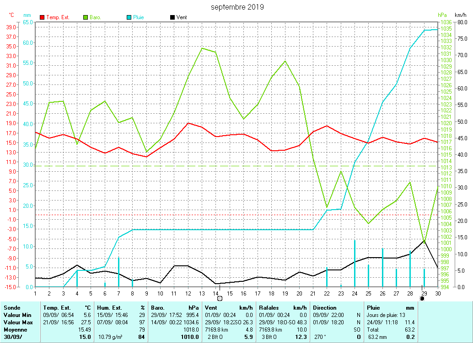This screenshot has height=343, width=473.
Task: Click the '30/09/' date row label
Action: click(x=12, y=337)
